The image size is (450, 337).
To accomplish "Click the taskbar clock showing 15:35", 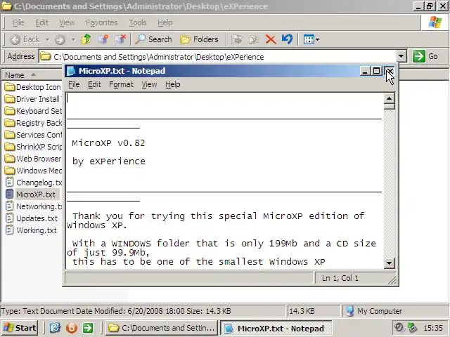I will pos(433,328).
